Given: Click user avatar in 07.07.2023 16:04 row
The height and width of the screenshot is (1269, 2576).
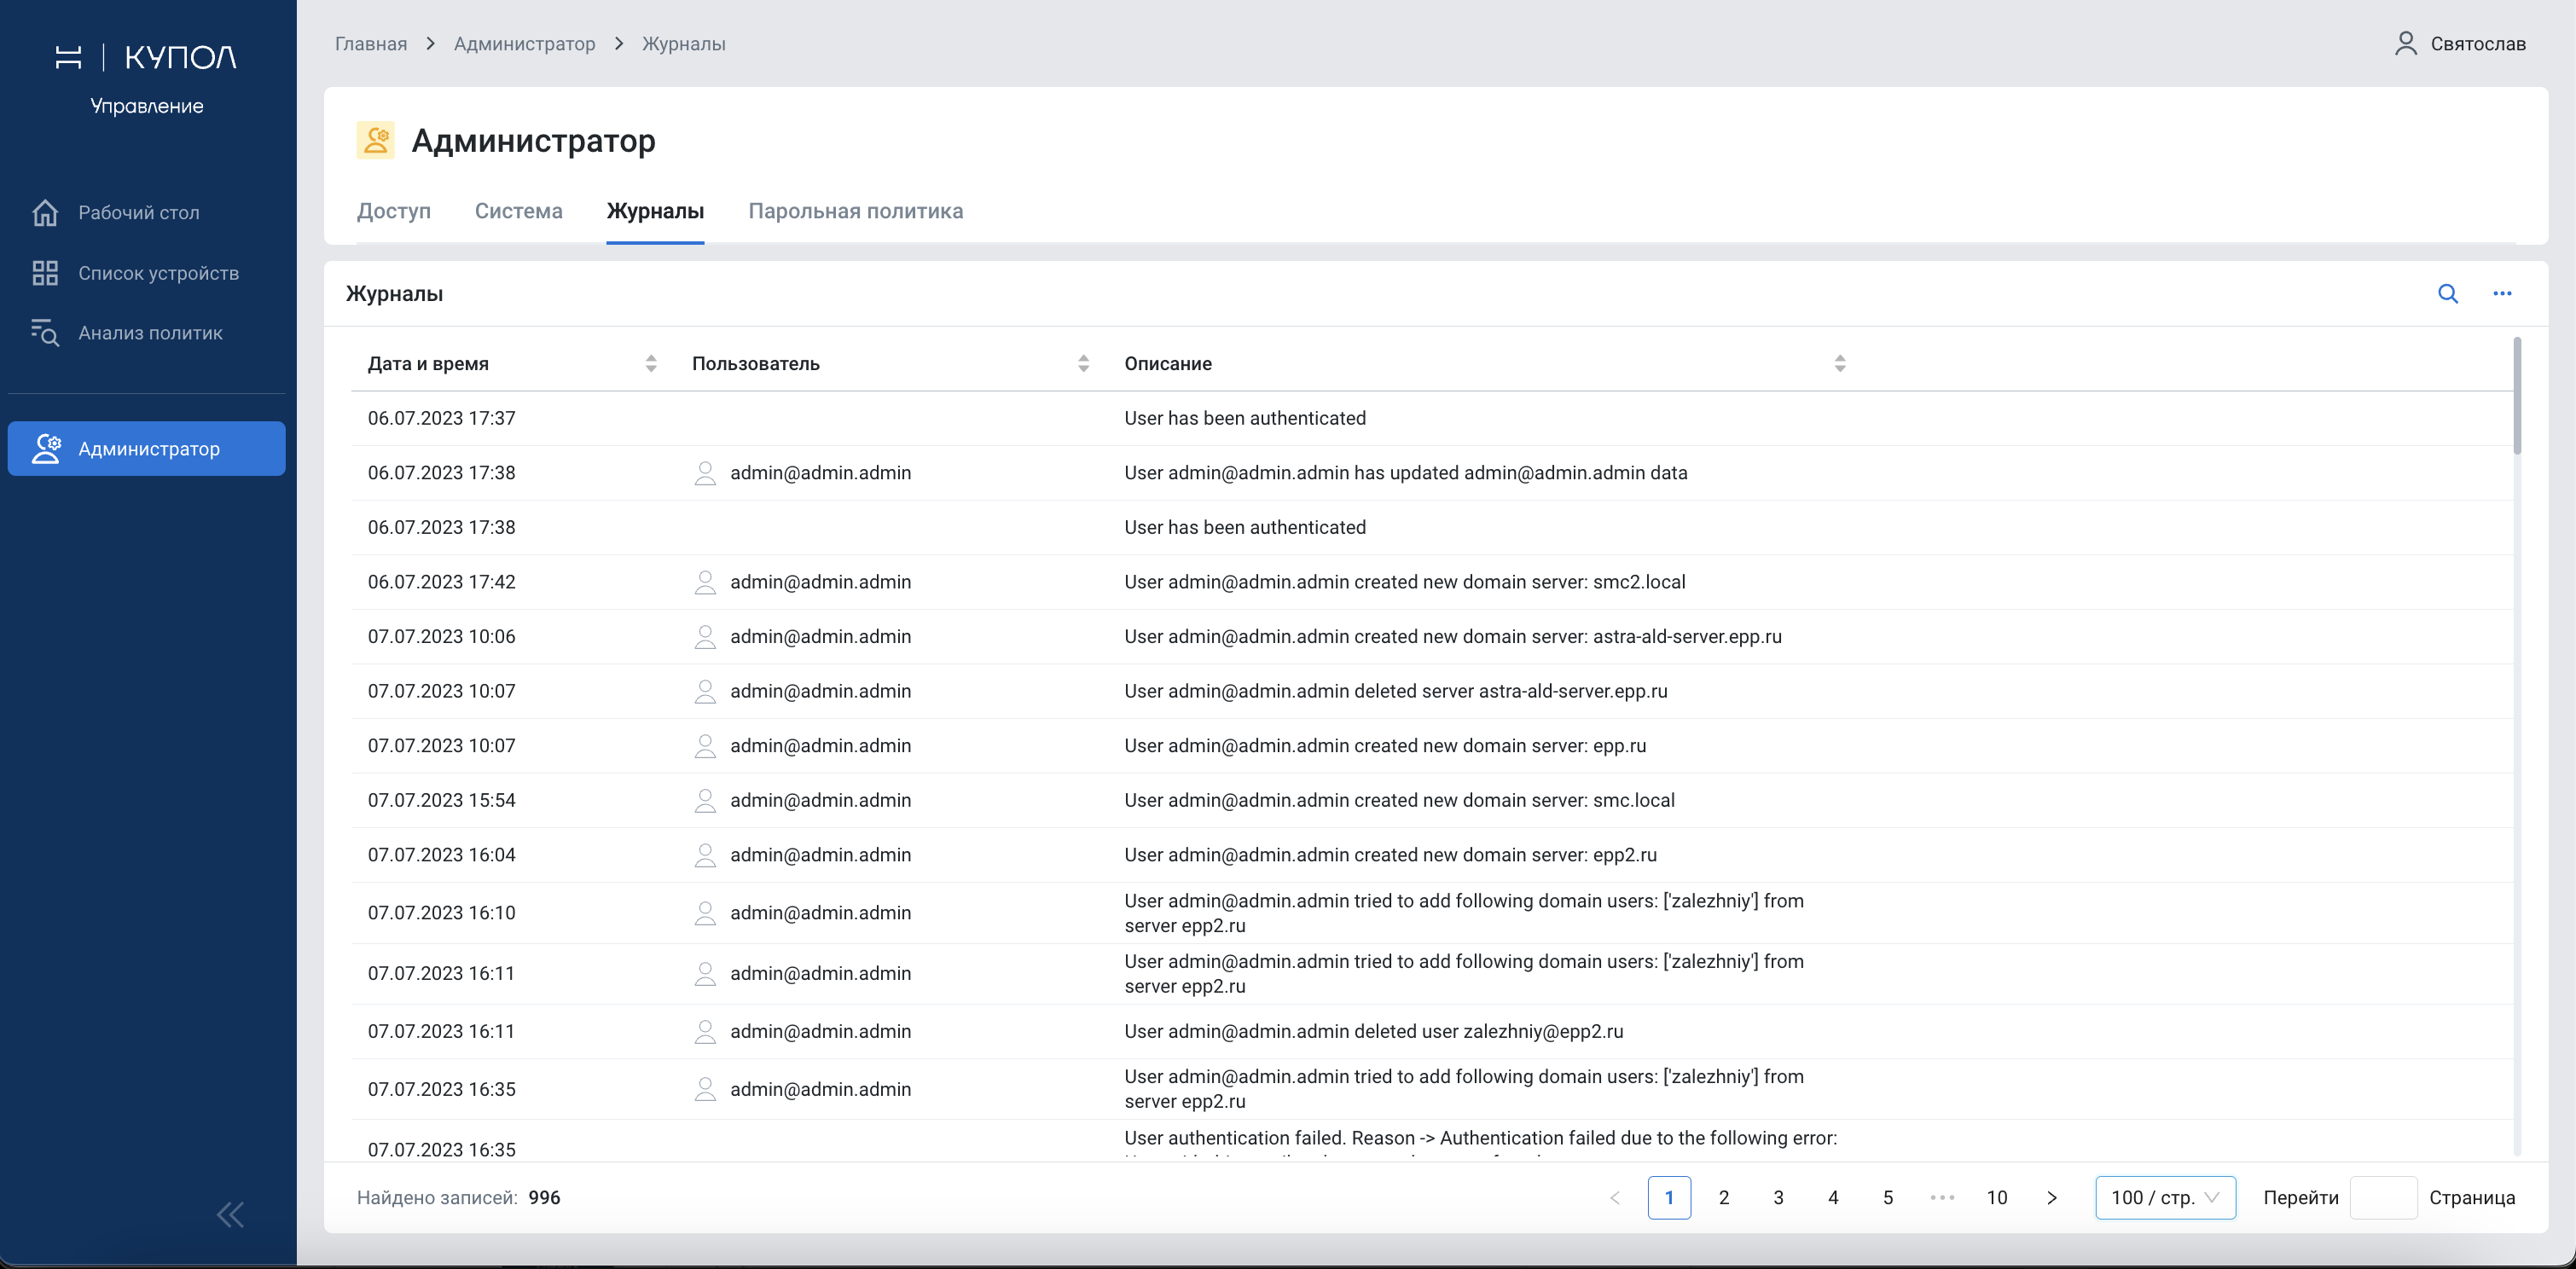Looking at the screenshot, I should [x=705, y=855].
